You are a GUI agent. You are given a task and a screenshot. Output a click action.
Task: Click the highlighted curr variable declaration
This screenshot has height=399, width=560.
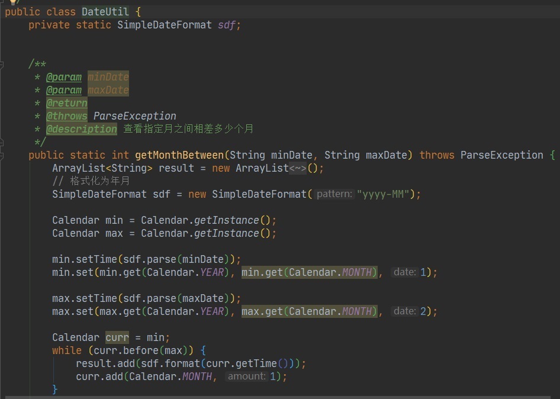(x=117, y=337)
